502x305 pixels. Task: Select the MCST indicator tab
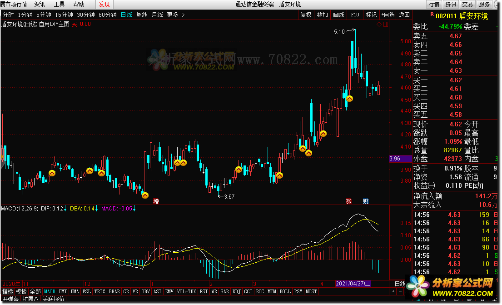click(x=311, y=291)
